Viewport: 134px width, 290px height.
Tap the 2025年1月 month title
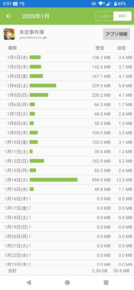pos(36,16)
